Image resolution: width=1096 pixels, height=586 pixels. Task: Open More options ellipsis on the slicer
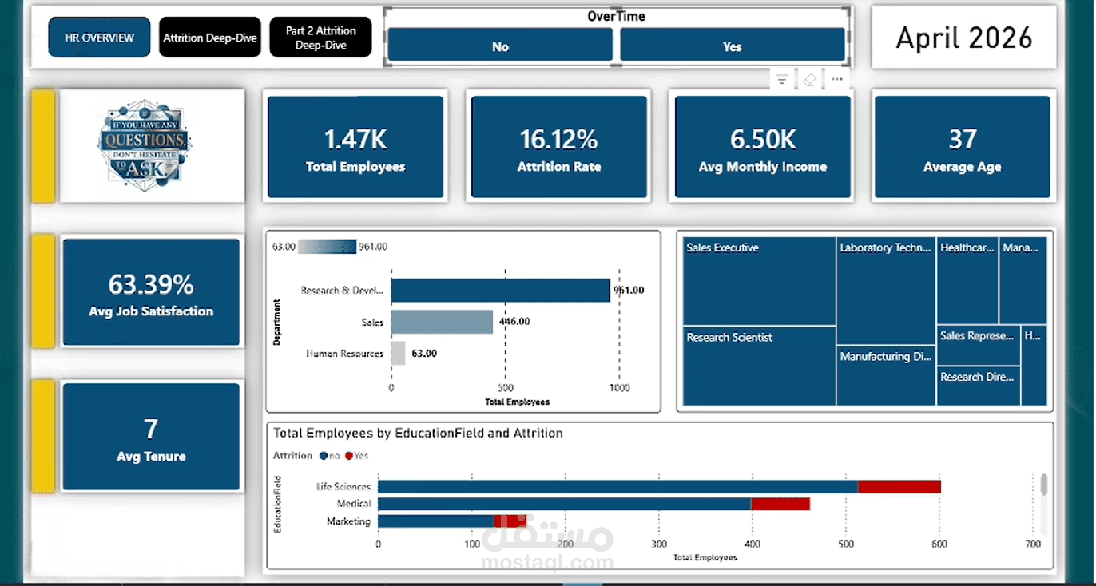836,79
